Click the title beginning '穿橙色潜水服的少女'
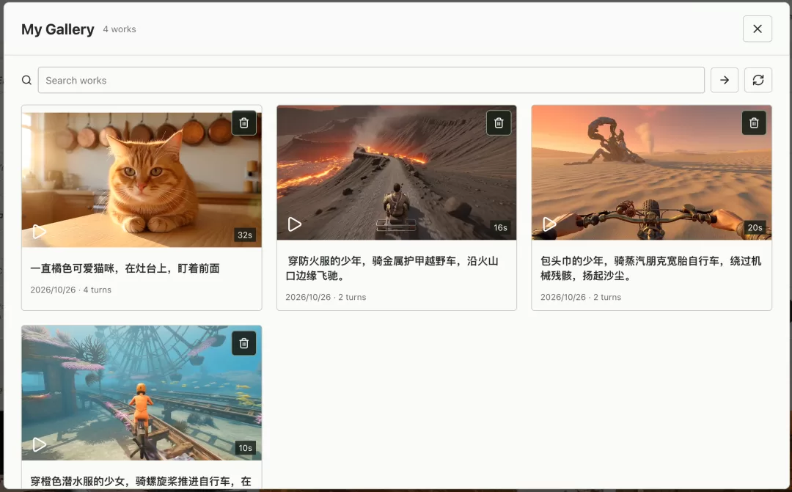The width and height of the screenshot is (792, 492). point(141,482)
